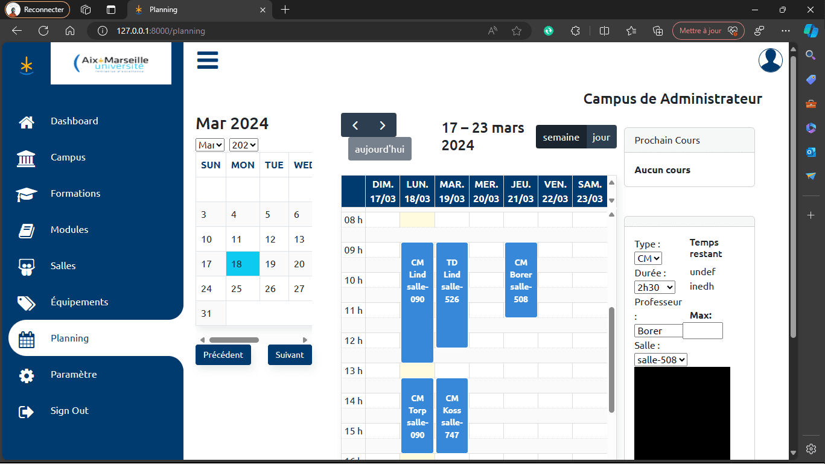
Task: Open Dashboard from the sidebar
Action: point(74,121)
